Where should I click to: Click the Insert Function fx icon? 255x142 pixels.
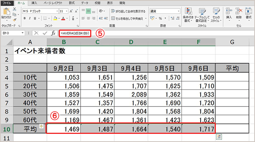(53, 33)
